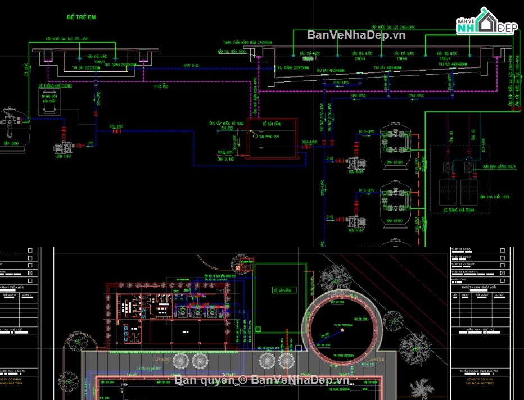Tick the second checkbox in left title block
The width and height of the screenshot is (524, 400).
coord(30,258)
